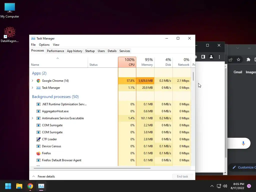
Task: Open network status tray icon
Action: [x=219, y=186]
